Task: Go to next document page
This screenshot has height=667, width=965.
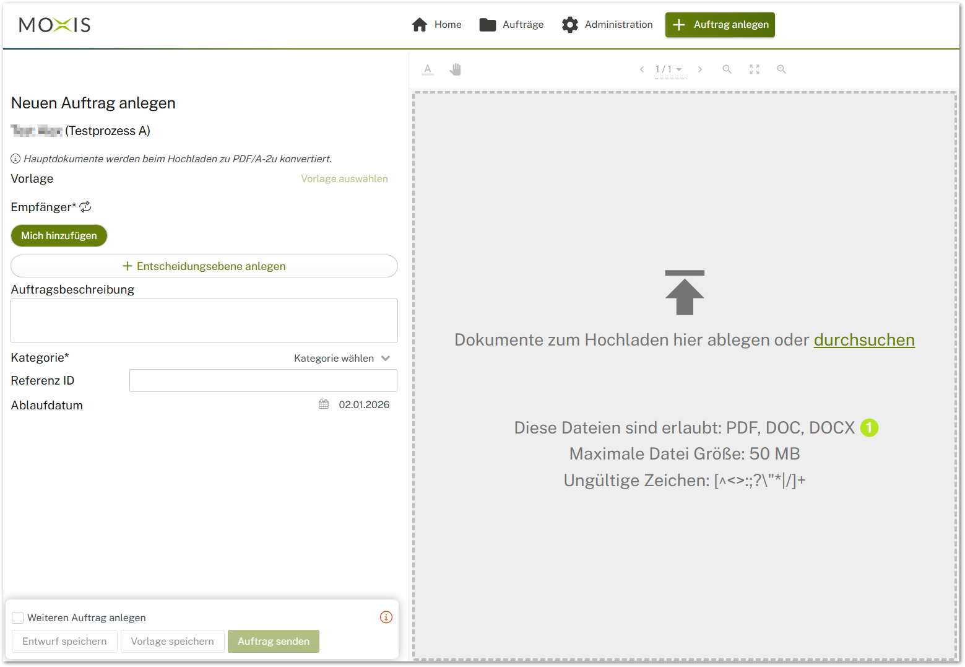Action: [x=700, y=69]
